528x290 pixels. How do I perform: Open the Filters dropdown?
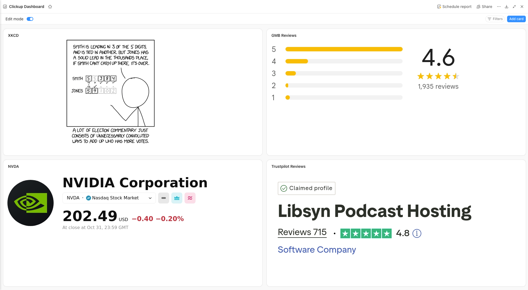coord(495,19)
